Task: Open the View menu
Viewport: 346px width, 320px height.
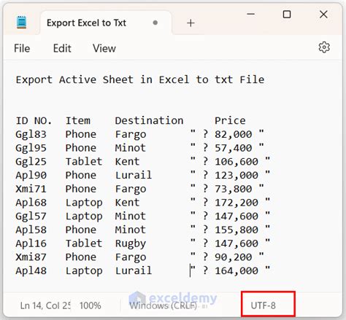Action: click(x=104, y=48)
